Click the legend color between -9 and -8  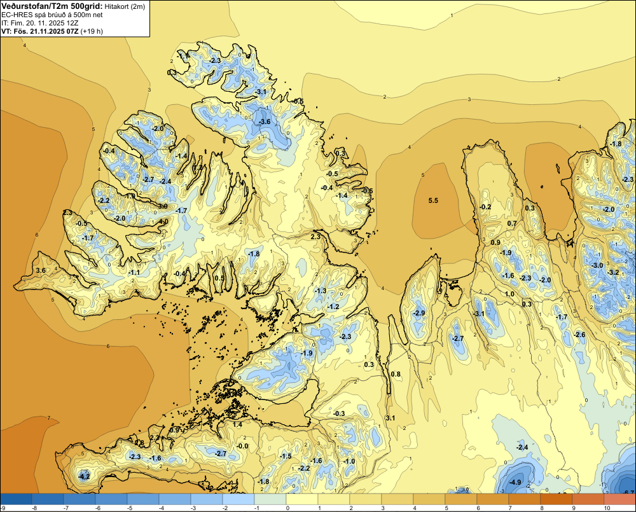pos(16,499)
